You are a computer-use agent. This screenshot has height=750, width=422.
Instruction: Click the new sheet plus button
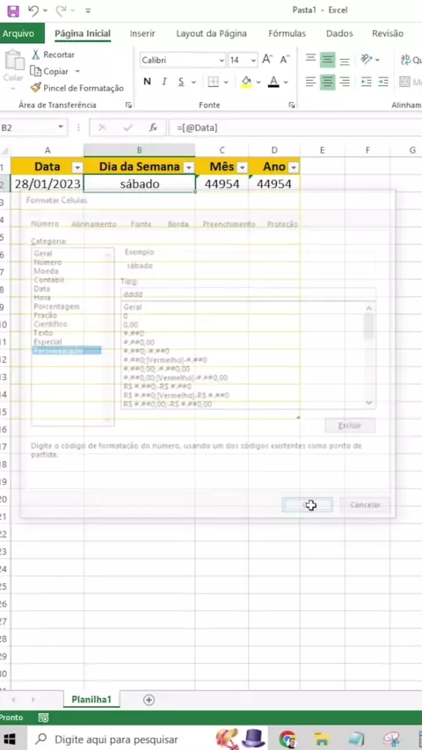pos(149,700)
